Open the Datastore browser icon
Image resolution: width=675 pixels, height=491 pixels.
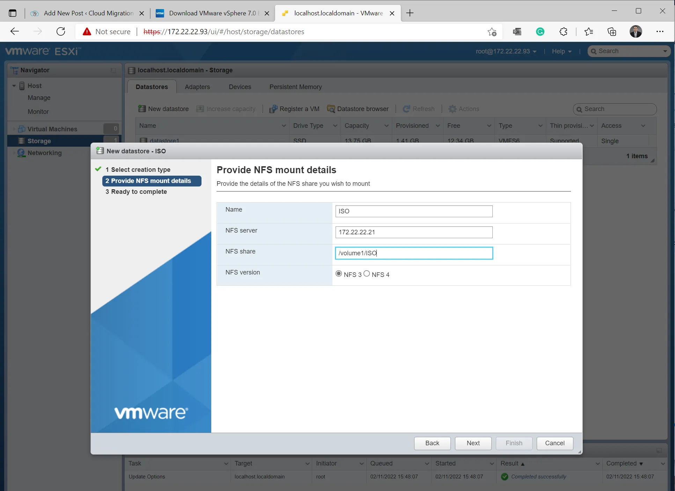(x=331, y=109)
